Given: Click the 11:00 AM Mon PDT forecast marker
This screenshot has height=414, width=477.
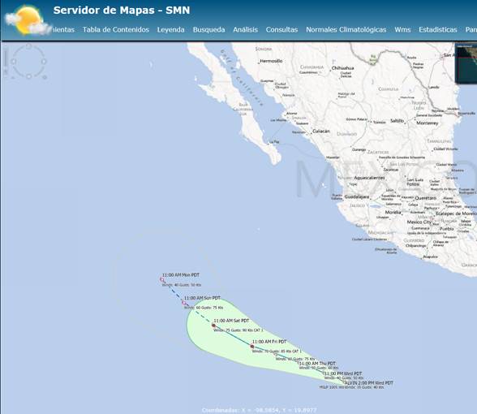Looking at the screenshot, I should [x=162, y=279].
